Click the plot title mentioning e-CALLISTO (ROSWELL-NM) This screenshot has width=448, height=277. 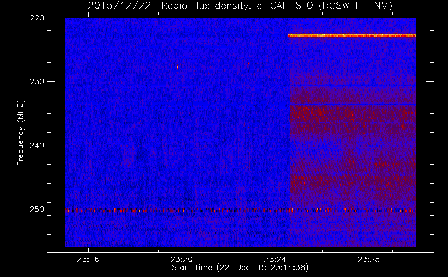pos(240,6)
